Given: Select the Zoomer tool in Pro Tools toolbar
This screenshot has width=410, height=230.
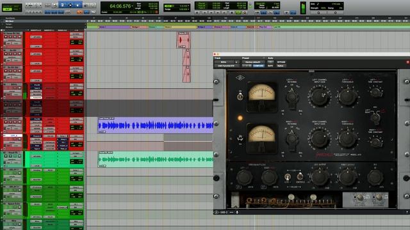Looking at the screenshot, I should (x=55, y=5).
